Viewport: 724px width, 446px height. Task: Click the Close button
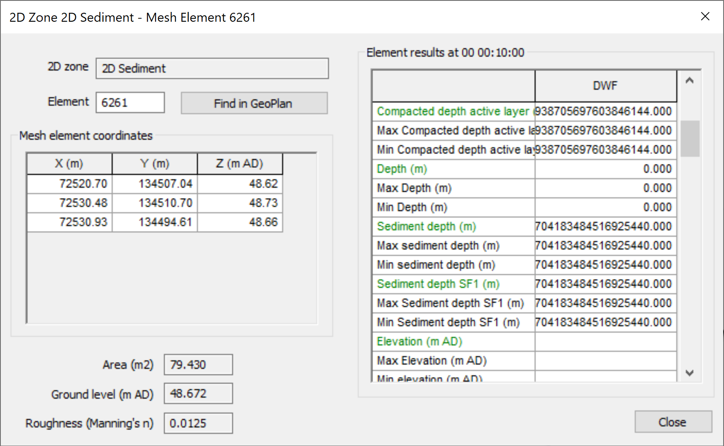[x=672, y=422]
